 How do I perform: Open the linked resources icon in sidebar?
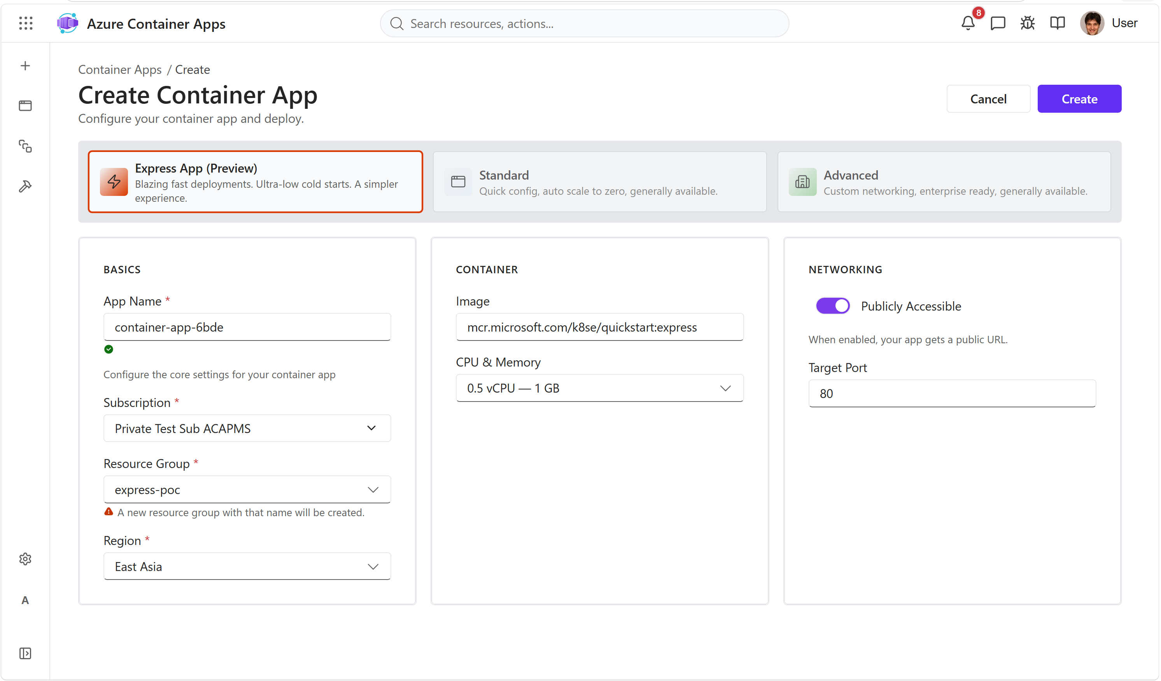(x=25, y=146)
